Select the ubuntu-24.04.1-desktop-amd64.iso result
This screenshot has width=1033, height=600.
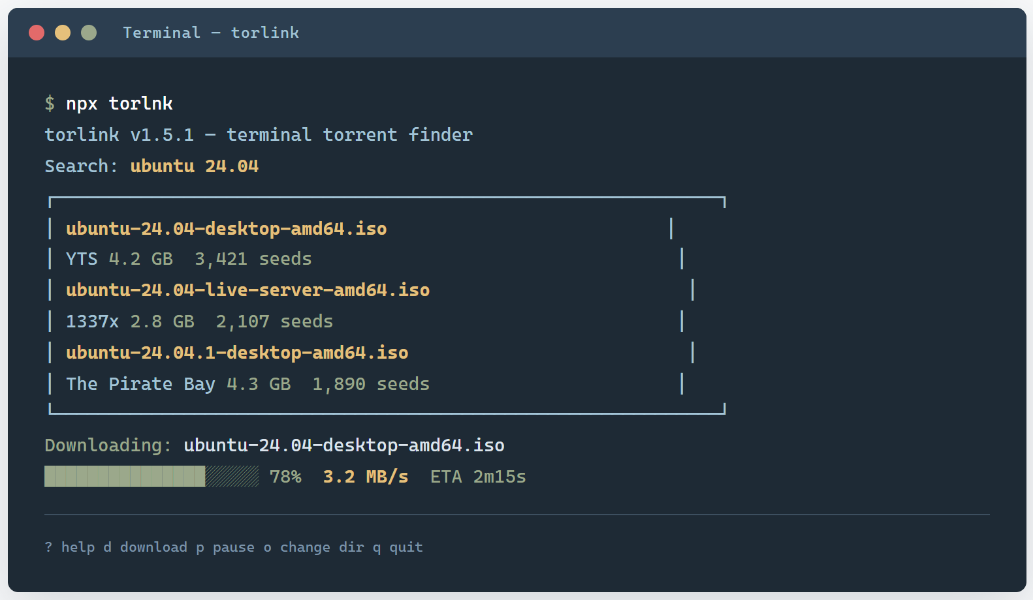coord(237,353)
